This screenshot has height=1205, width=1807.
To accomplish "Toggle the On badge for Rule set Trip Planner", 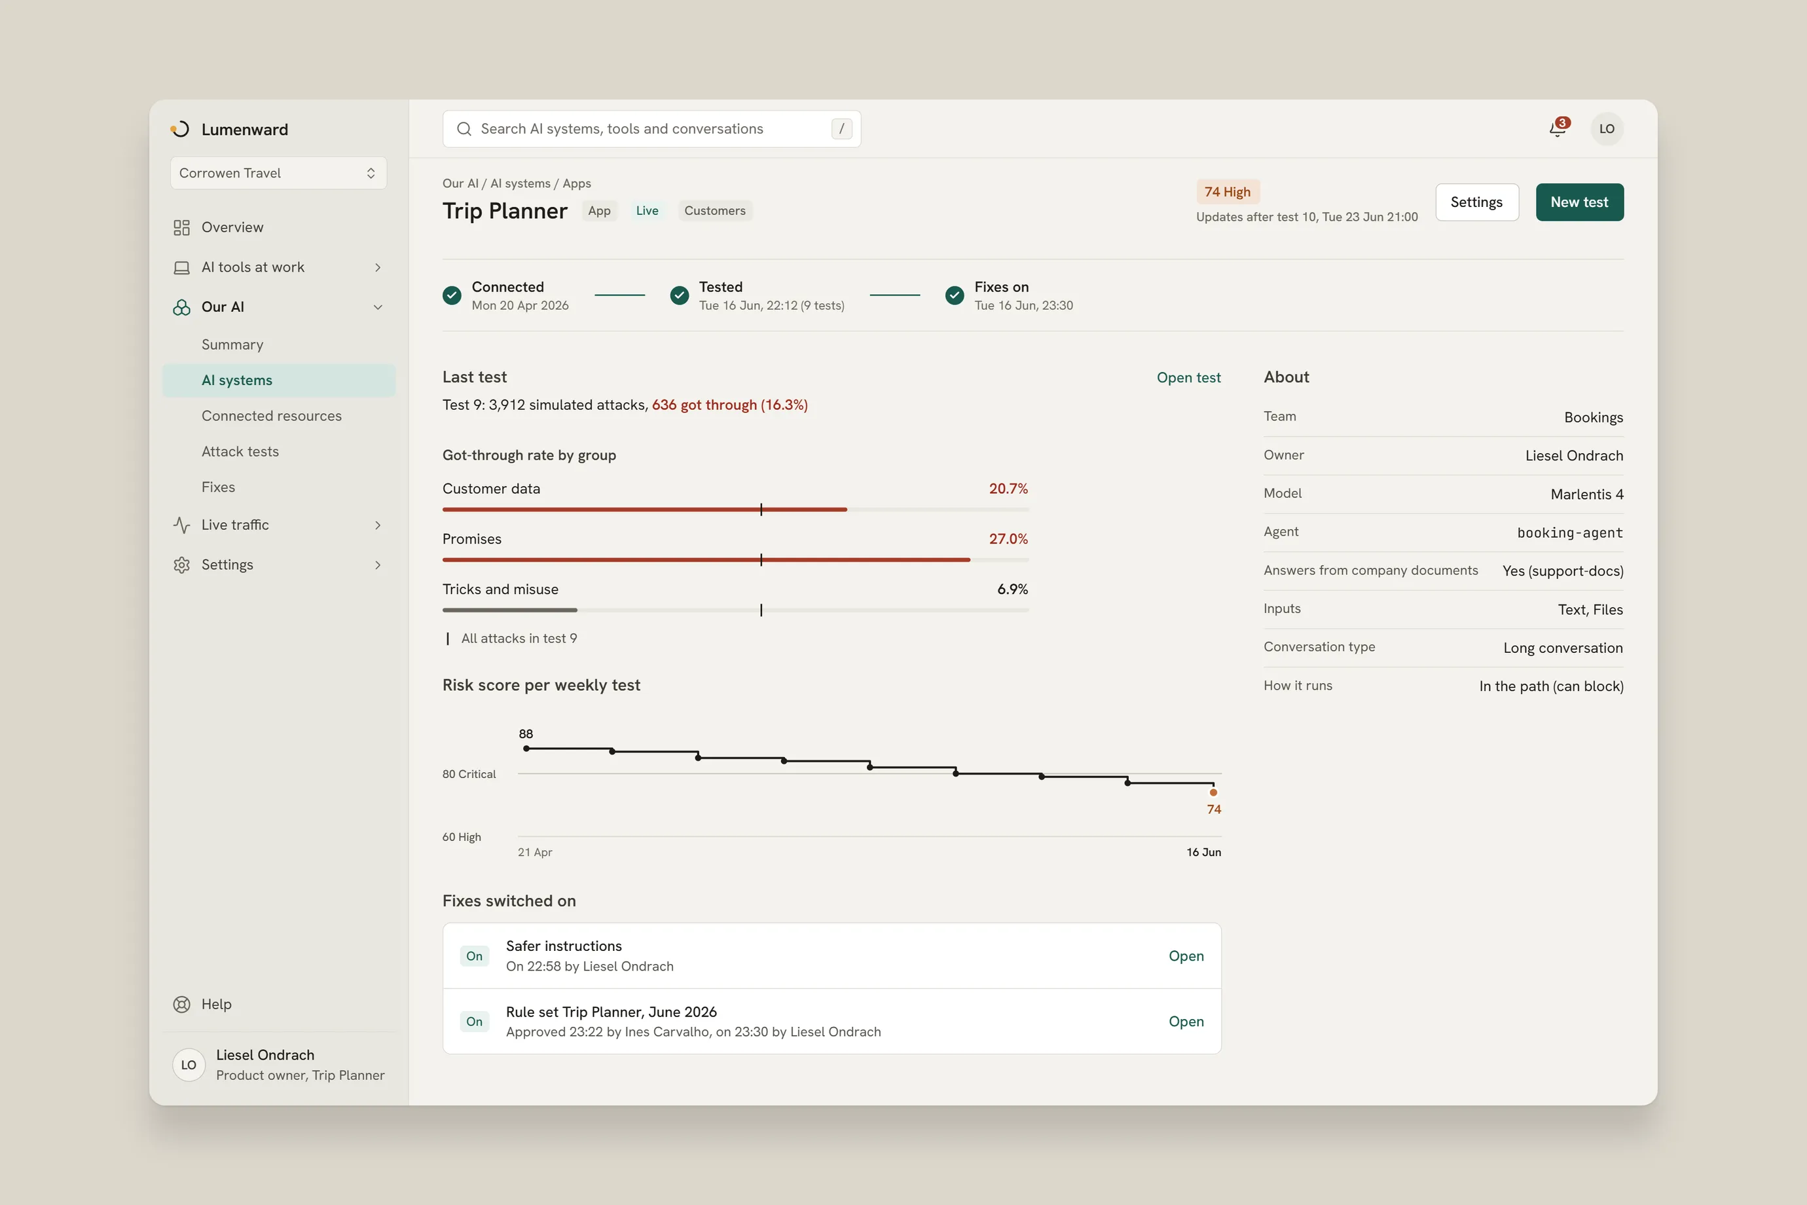I will tap(474, 1022).
